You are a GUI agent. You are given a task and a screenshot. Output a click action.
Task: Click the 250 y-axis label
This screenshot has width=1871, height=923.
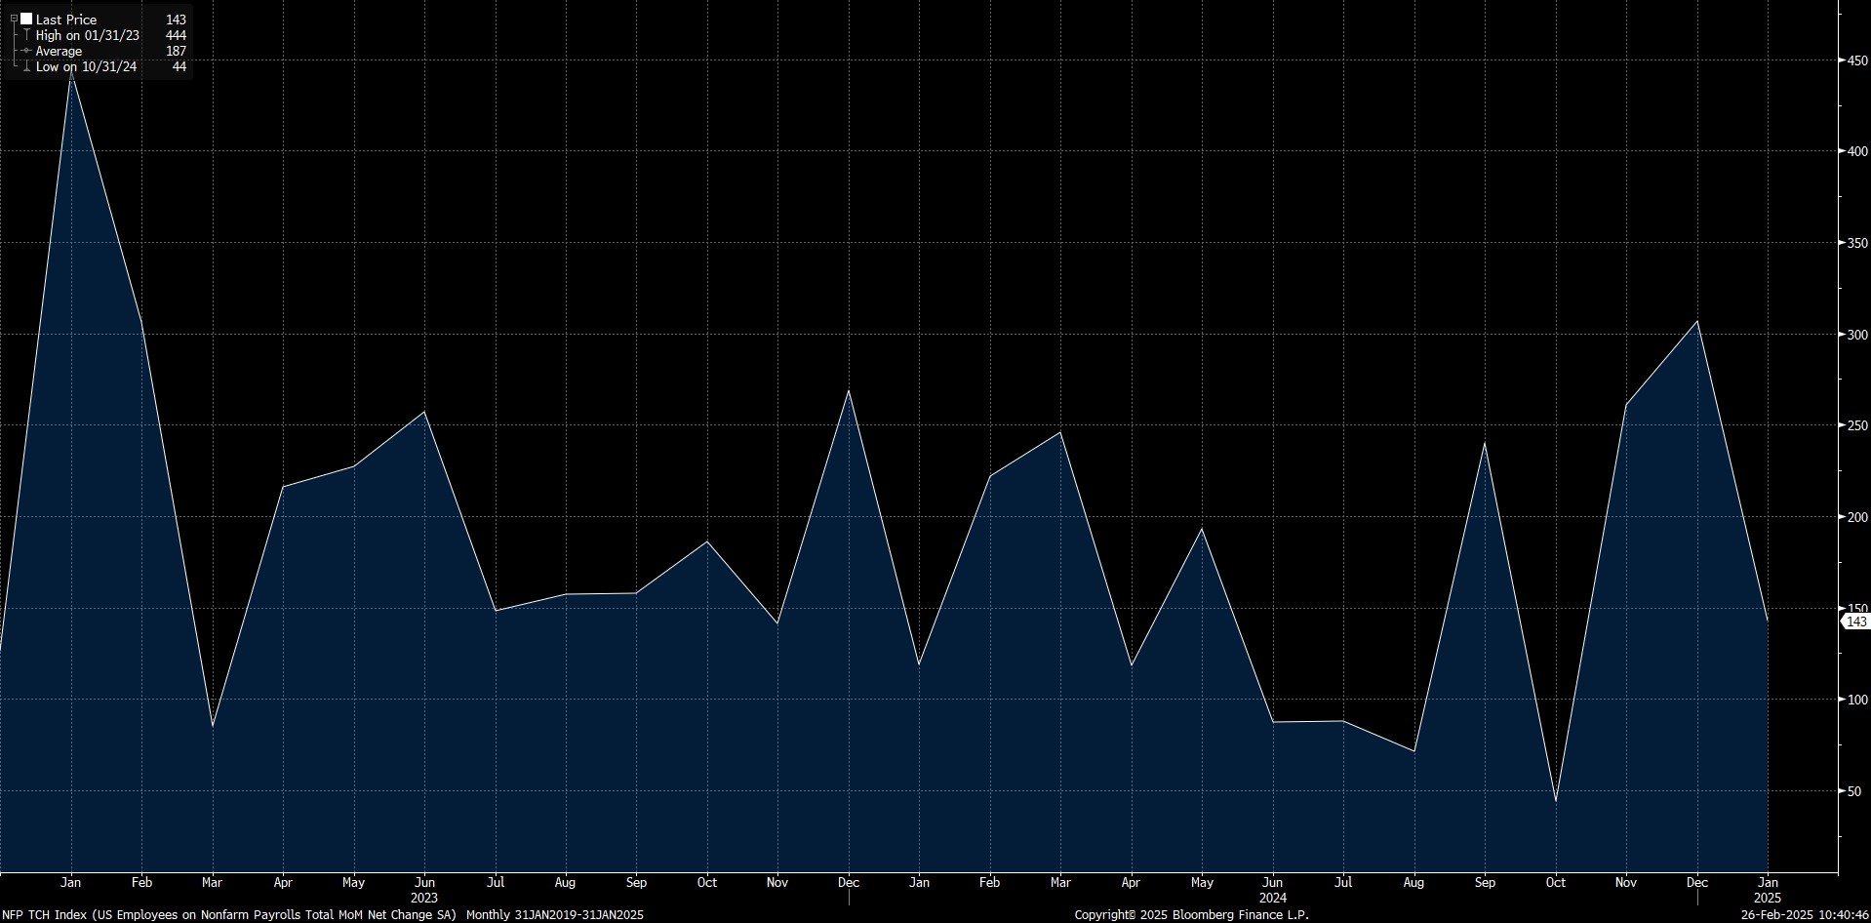(1856, 425)
